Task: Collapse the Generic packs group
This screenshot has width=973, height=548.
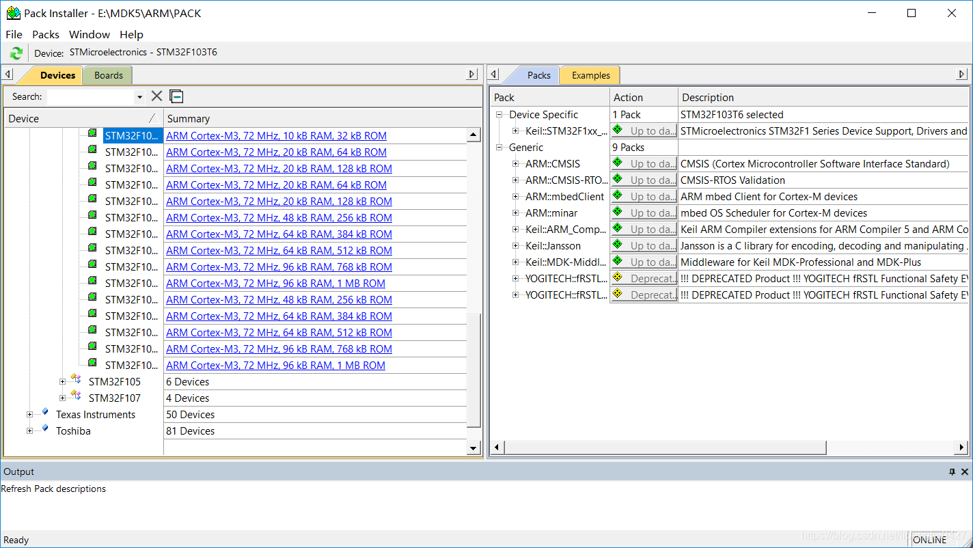Action: coord(499,148)
